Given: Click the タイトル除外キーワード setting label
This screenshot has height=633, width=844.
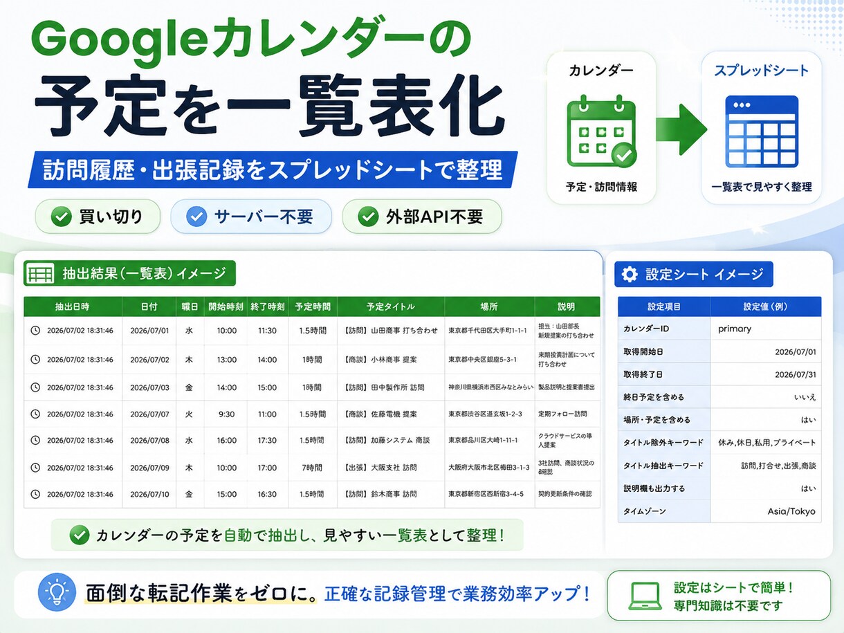Looking at the screenshot, I should [663, 443].
